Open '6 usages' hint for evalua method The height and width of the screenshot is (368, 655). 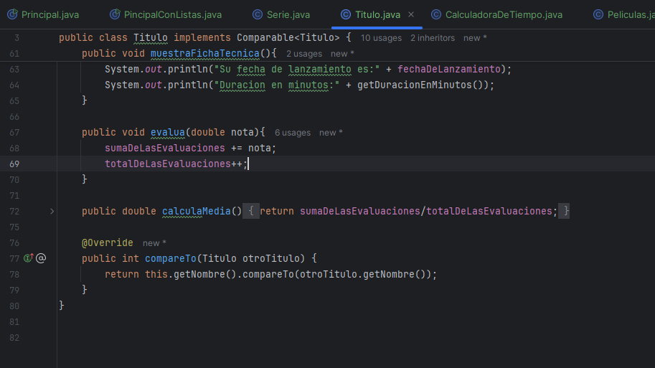pyautogui.click(x=293, y=133)
